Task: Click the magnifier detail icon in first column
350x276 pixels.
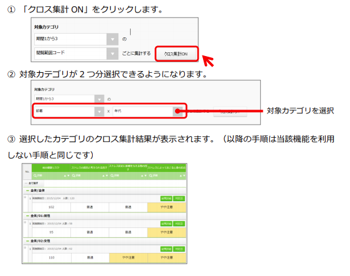Action: coord(35,176)
